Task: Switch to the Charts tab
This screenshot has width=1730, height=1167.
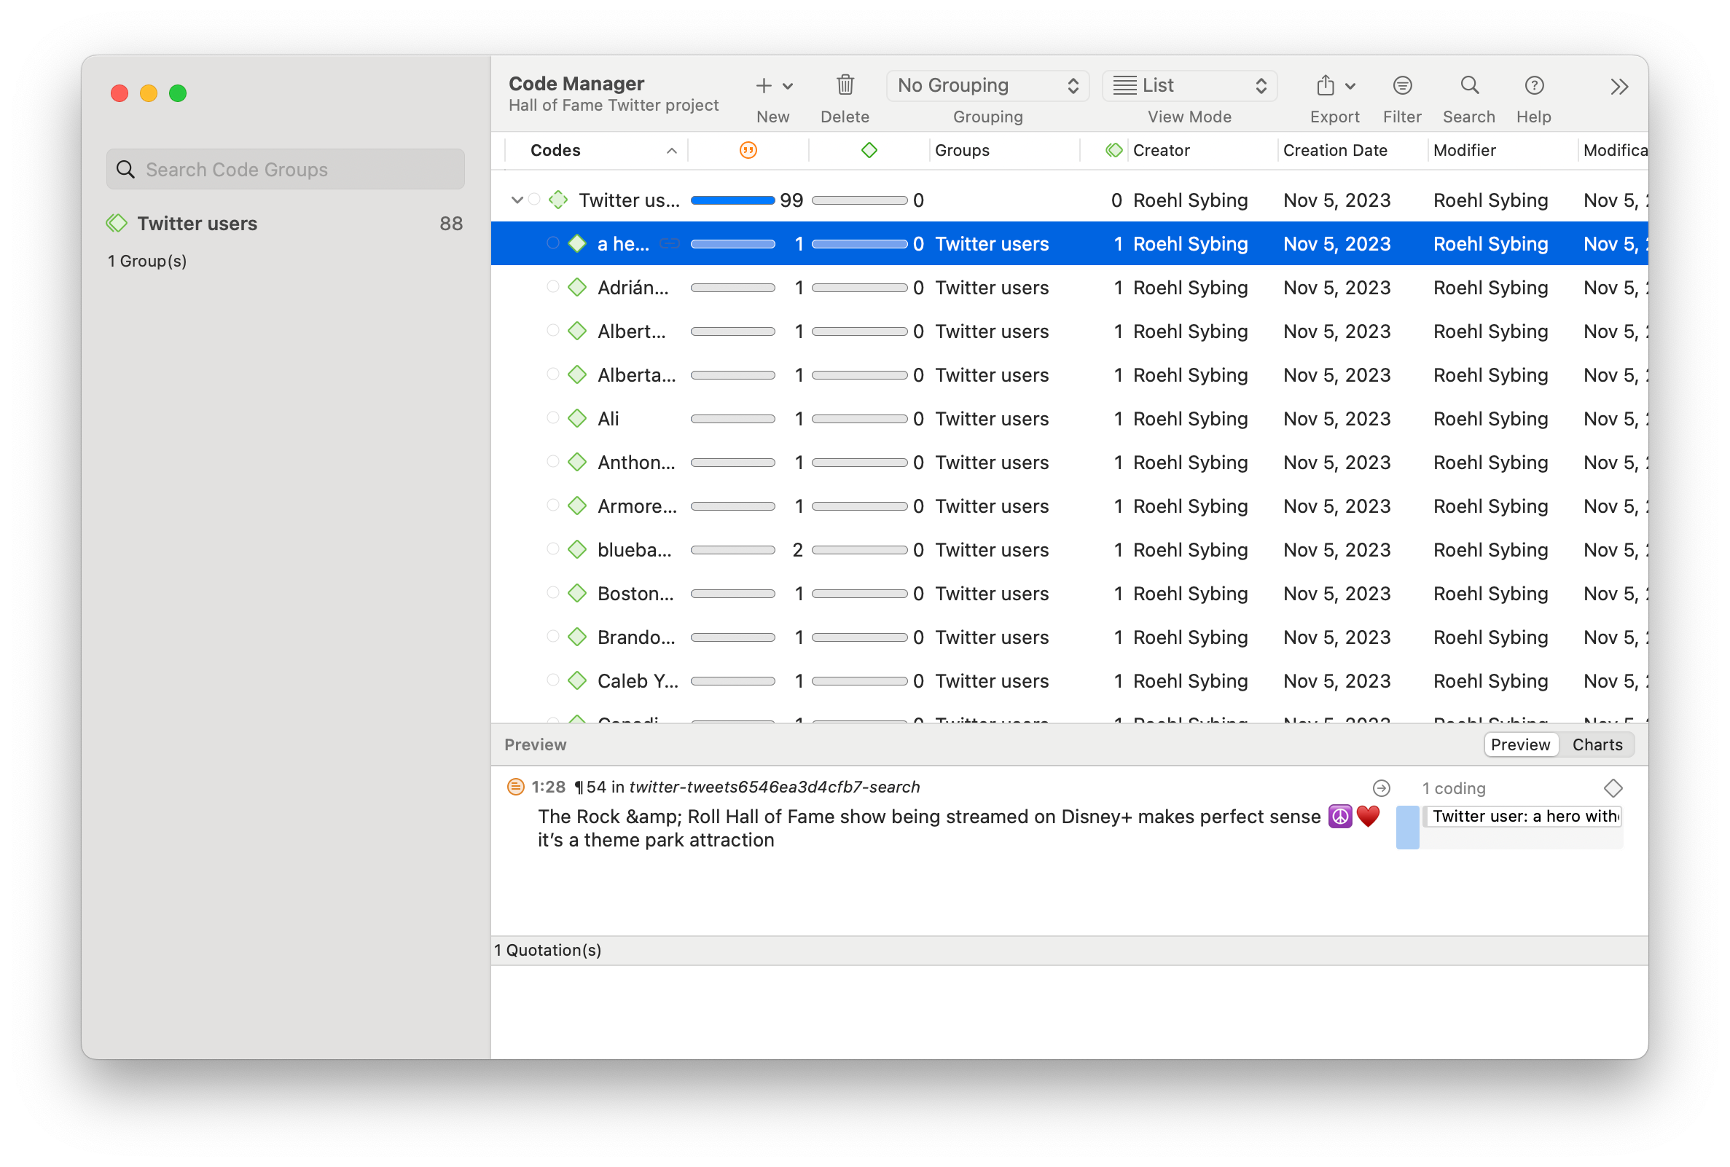Action: (1597, 745)
